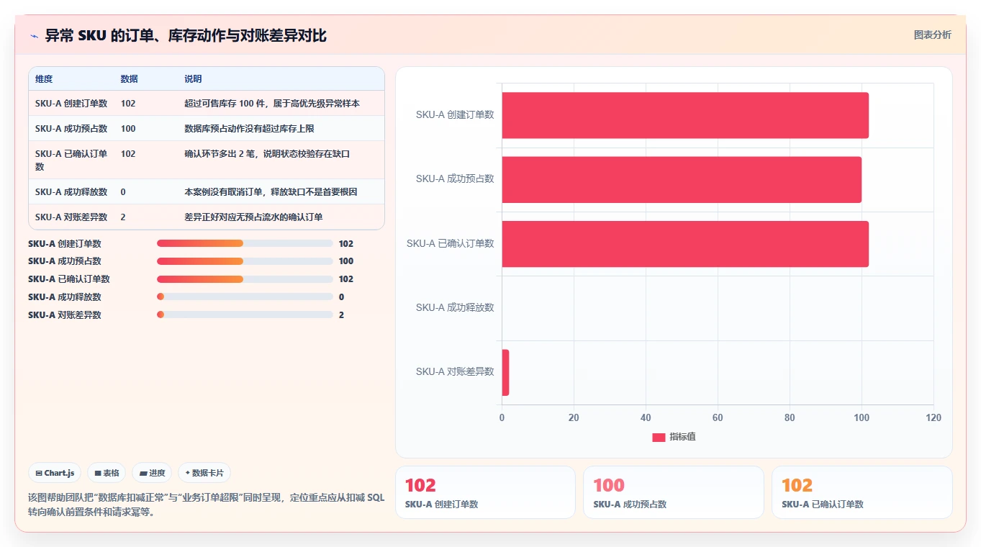Select the 数据卡片 tag chip
This screenshot has height=547, width=981.
(x=204, y=473)
